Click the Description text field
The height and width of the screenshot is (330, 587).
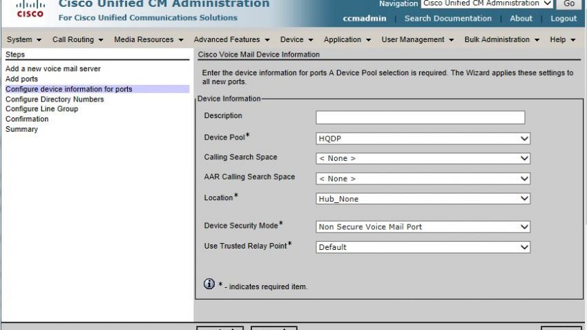420,117
